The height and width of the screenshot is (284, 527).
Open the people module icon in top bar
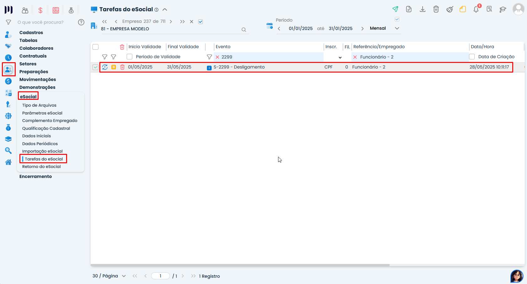(x=25, y=10)
